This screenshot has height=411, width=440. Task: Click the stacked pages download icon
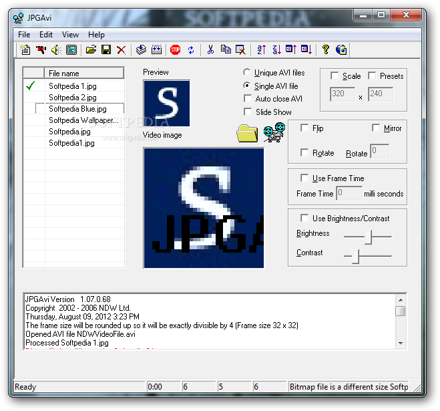pos(141,50)
